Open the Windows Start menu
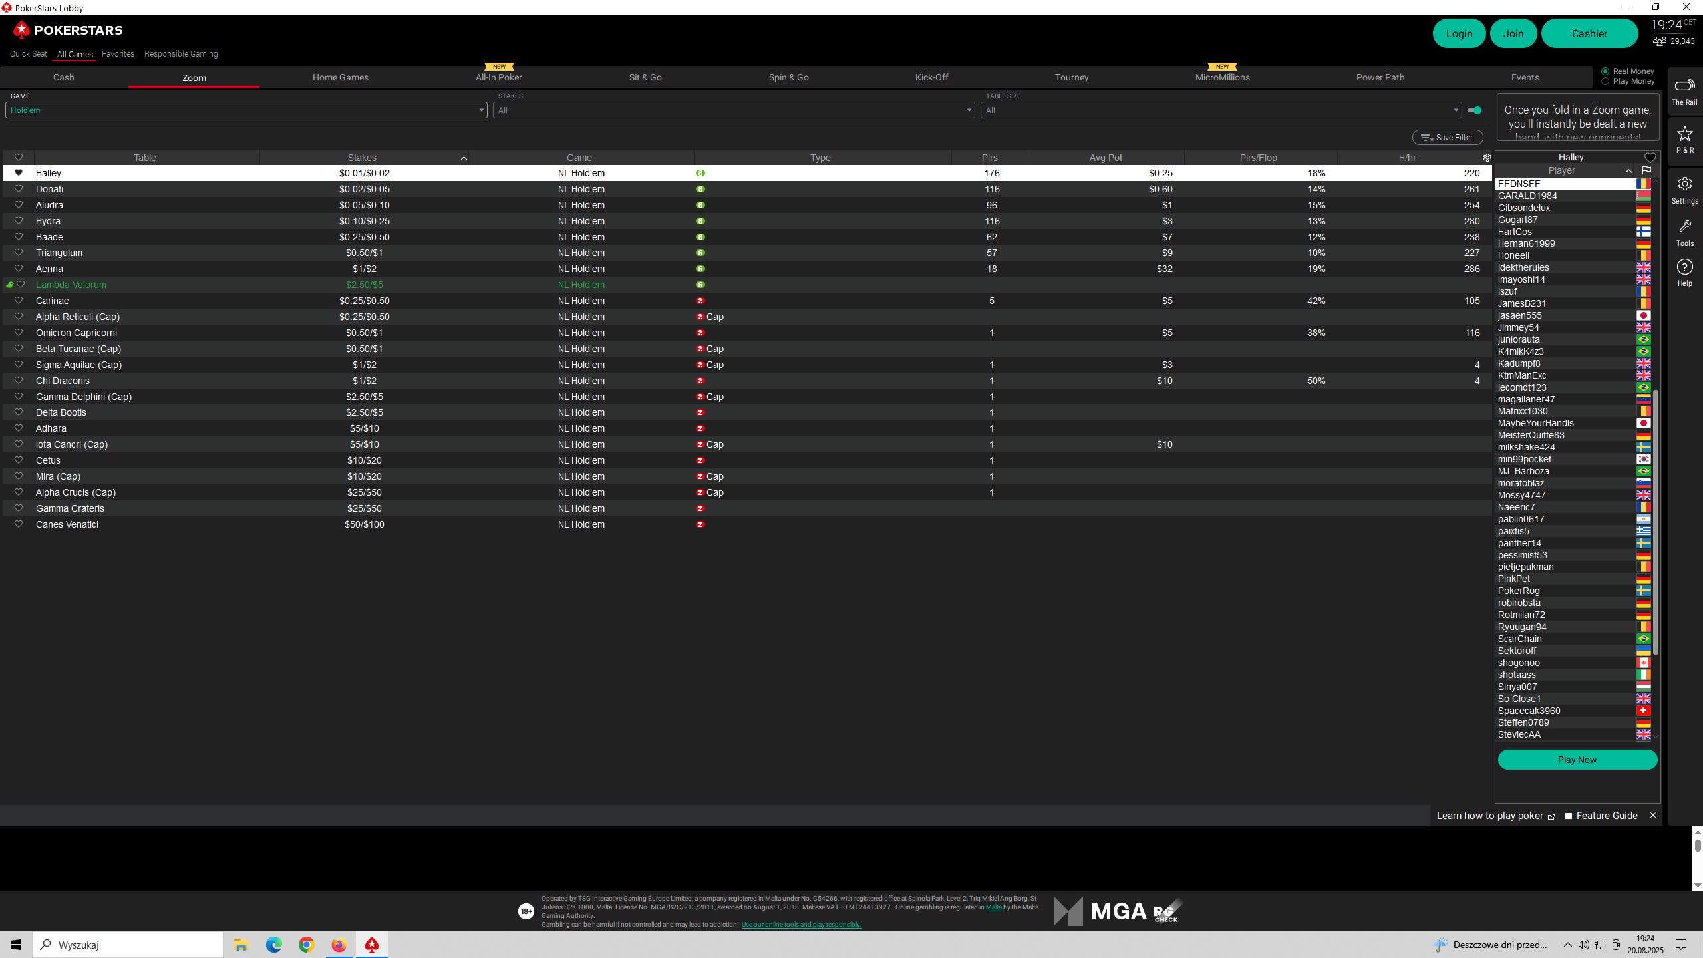The height and width of the screenshot is (958, 1703). 16,945
